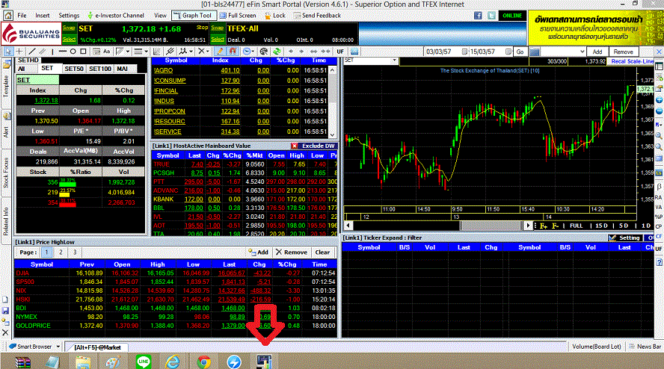
Task: Choose the vertical line drawing tool
Action: point(52,52)
